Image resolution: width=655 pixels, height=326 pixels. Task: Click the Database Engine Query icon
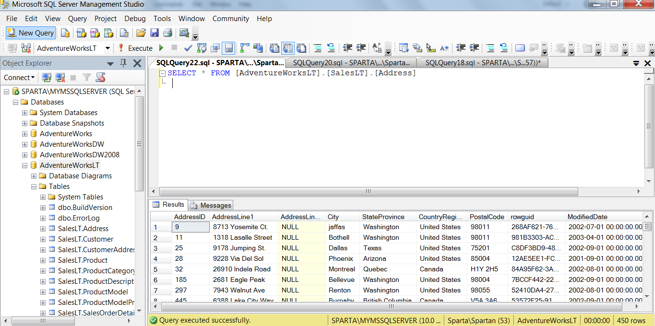(65, 33)
